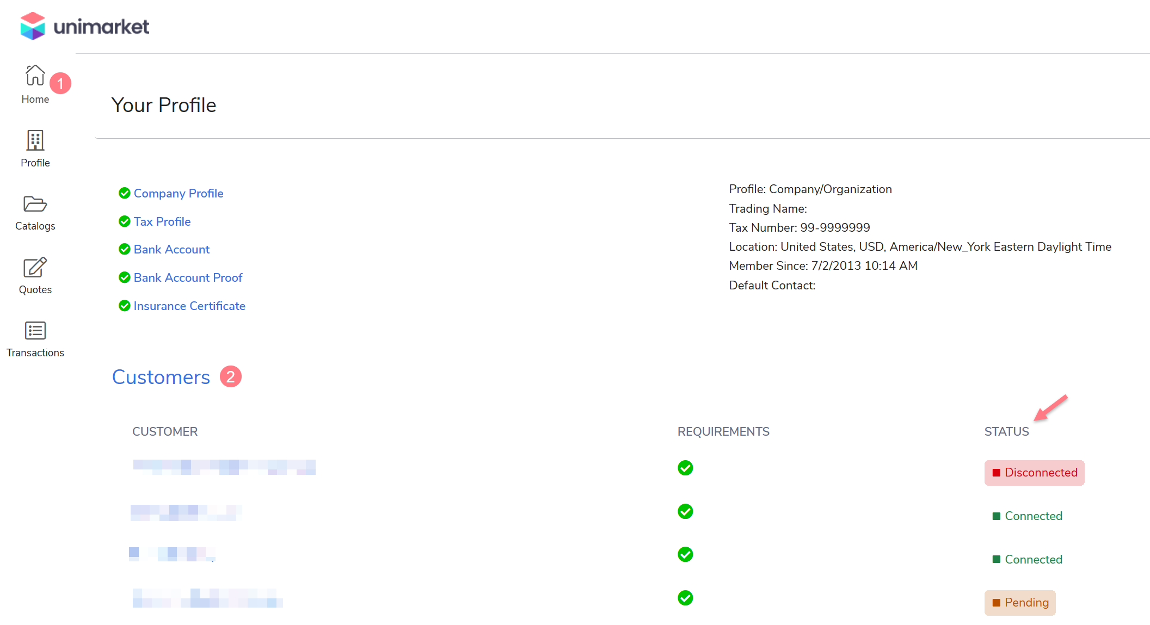The width and height of the screenshot is (1150, 625).
Task: Open the Transactions list icon
Action: [x=35, y=331]
